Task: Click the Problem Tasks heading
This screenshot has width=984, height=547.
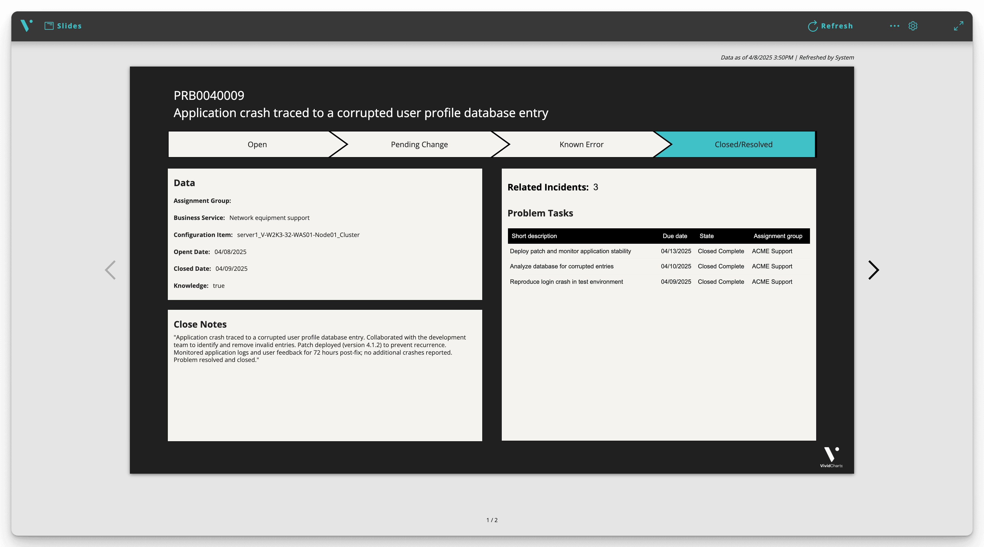Action: [540, 213]
